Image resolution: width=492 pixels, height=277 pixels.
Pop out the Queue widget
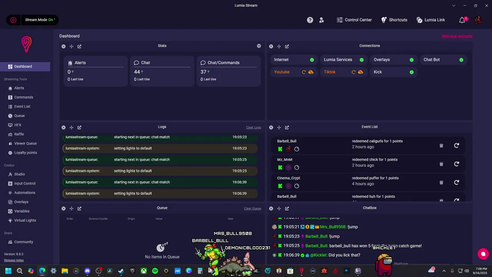(x=79, y=209)
